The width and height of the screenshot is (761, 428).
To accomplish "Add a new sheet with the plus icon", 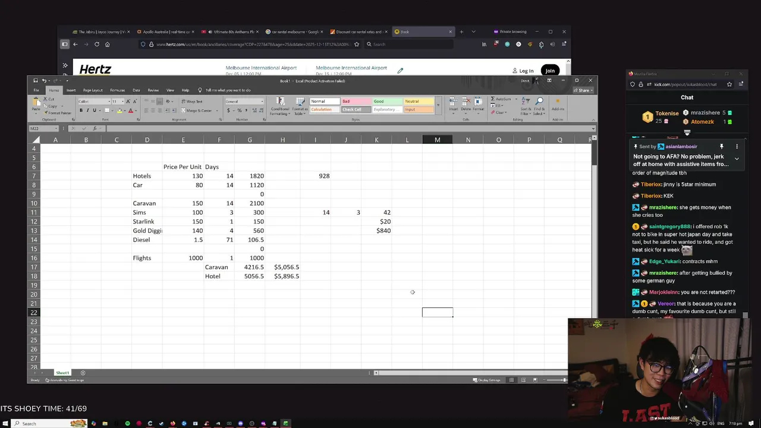I will tap(83, 373).
